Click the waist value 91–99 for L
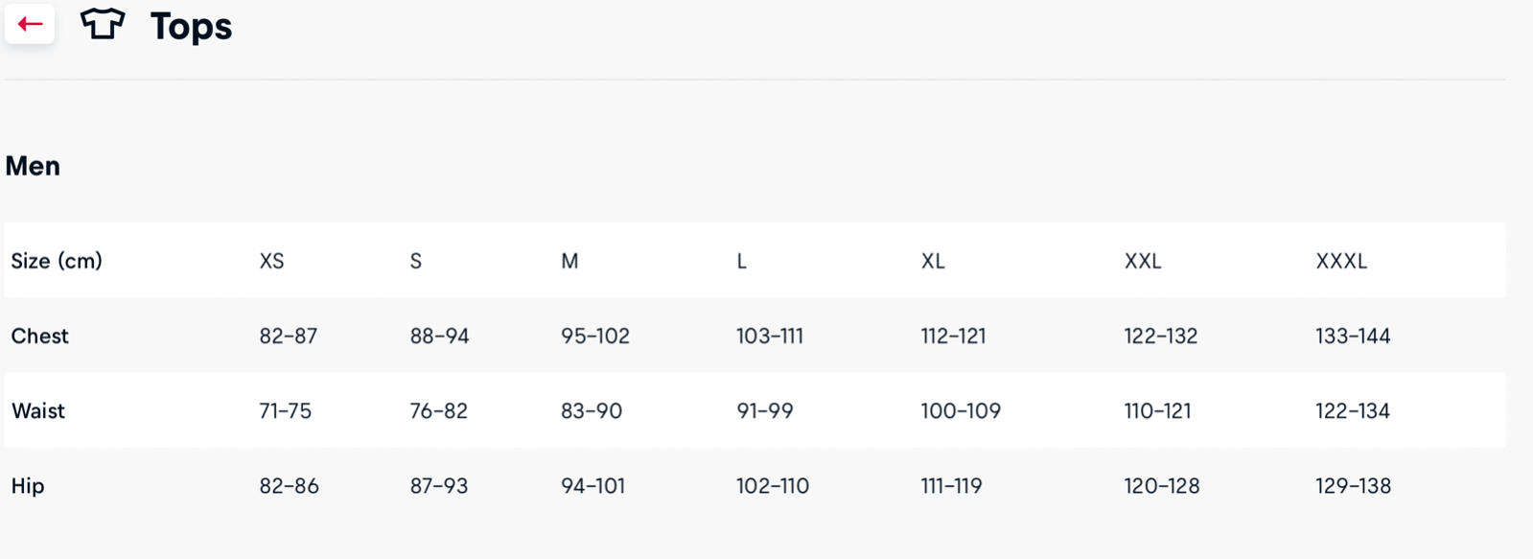 (765, 410)
